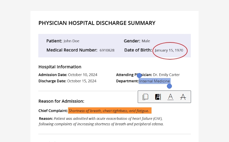The image size is (229, 142).
Task: Apply Strikethrough to the selected text
Action: point(183,97)
